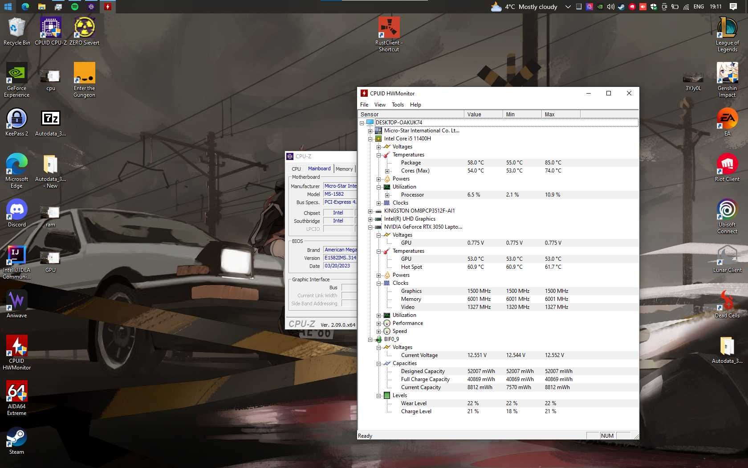
Task: Click the BIOS date field 03/20/2023
Action: (340, 266)
